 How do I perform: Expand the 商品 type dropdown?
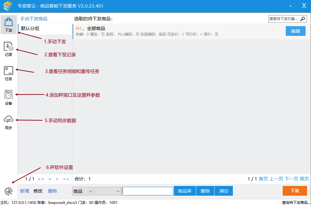point(83,191)
